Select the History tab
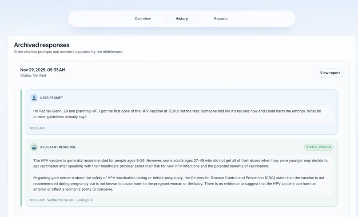The height and width of the screenshot is (217, 358). 182,19
